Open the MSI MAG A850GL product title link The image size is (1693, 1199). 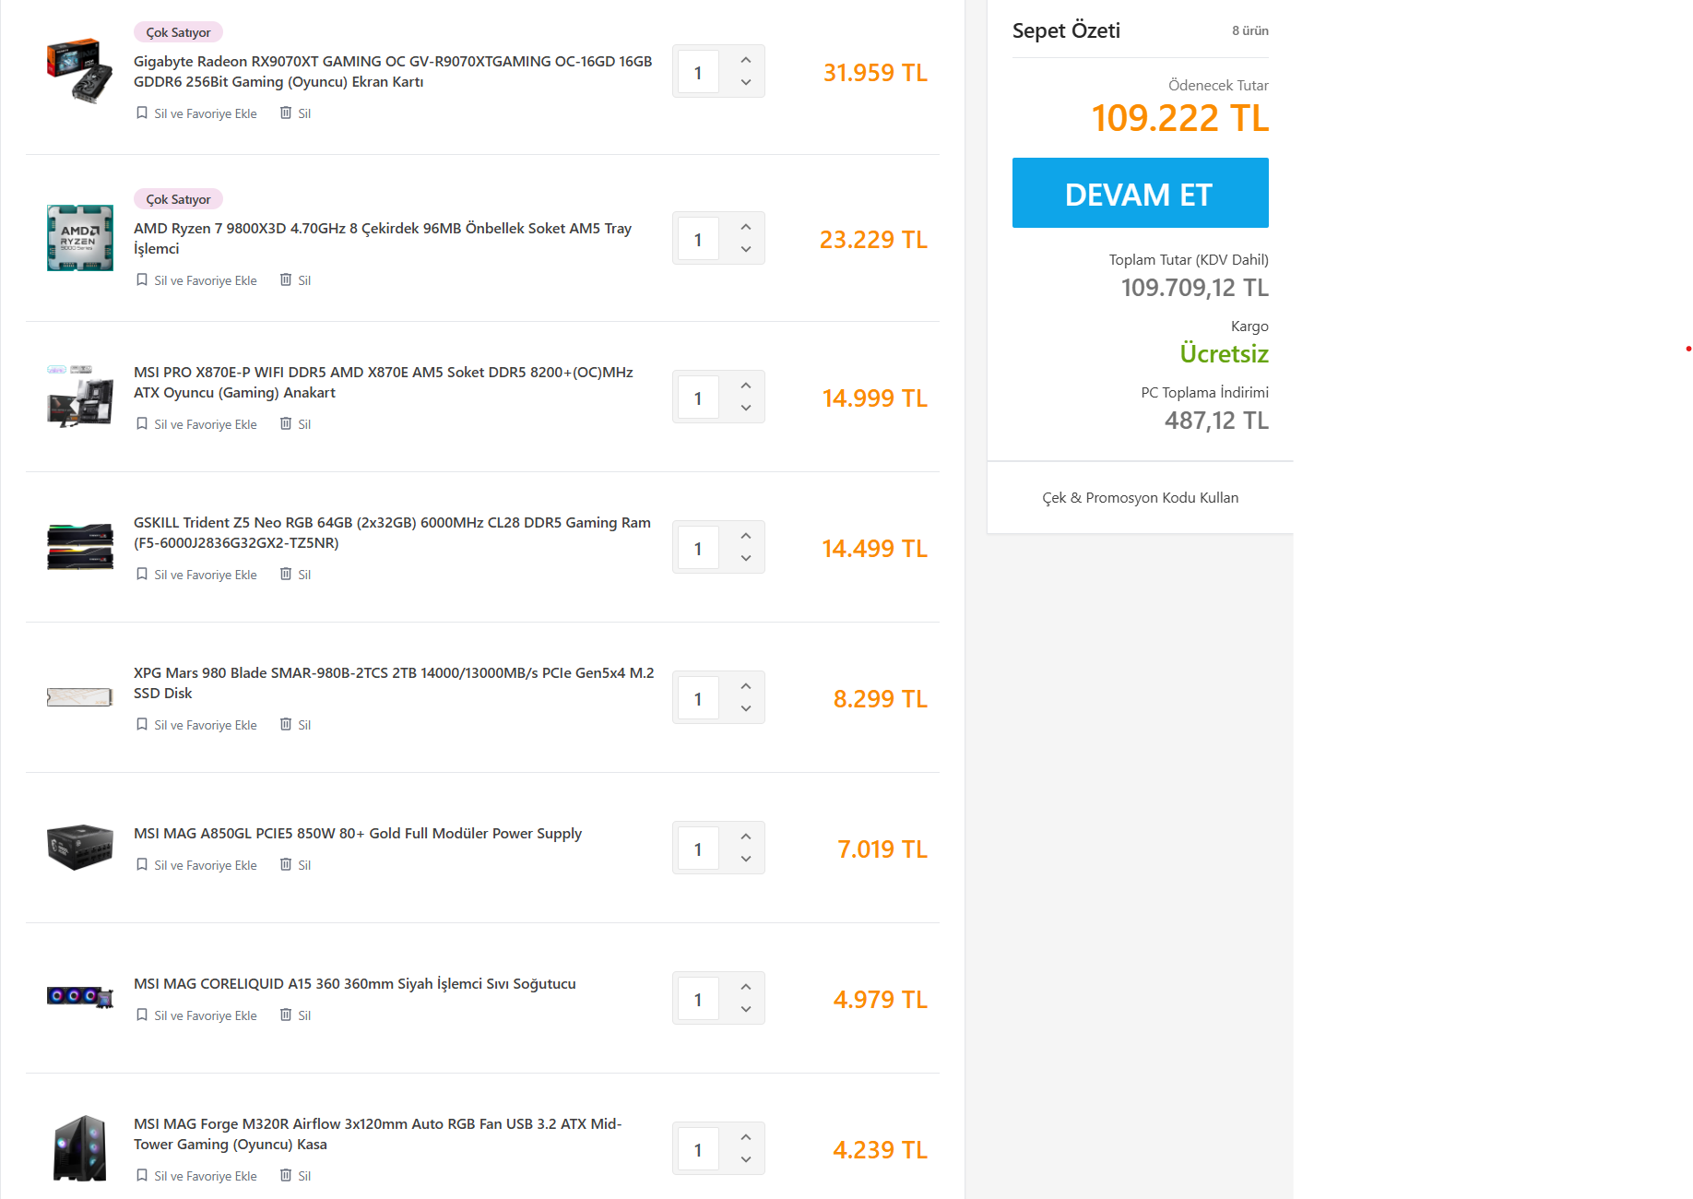[x=358, y=834]
